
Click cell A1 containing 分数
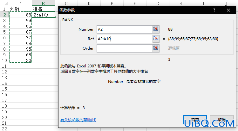point(20,9)
